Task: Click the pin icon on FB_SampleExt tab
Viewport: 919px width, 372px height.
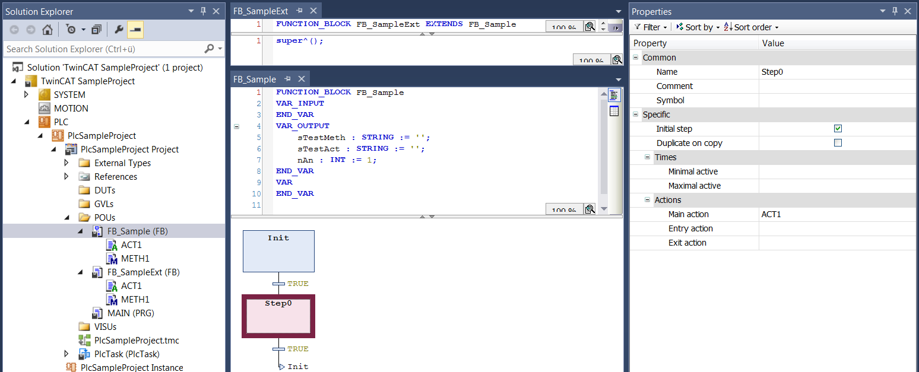Action: tap(300, 11)
